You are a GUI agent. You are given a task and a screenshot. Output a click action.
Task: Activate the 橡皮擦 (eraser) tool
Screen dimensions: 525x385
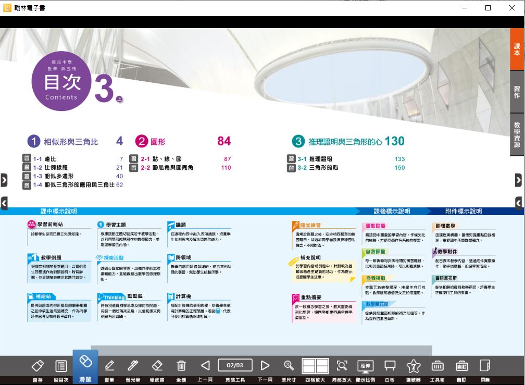click(157, 366)
